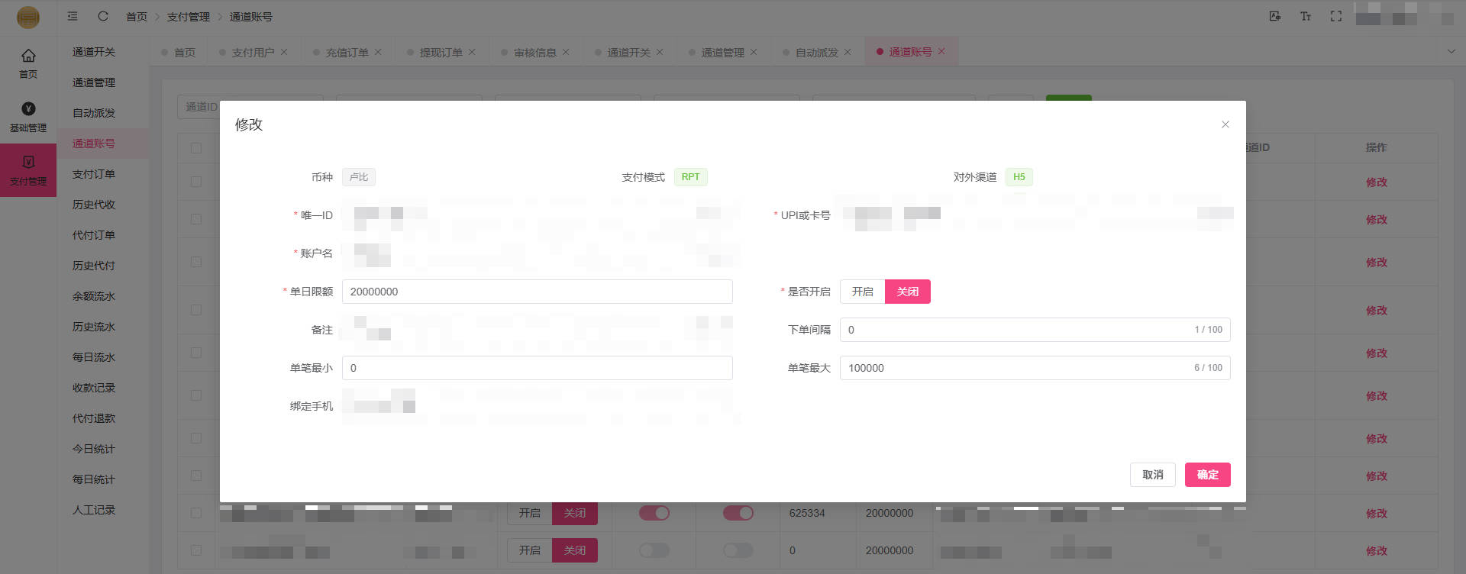1466x574 pixels.
Task: Click the 单日限额 input field
Action: (537, 292)
